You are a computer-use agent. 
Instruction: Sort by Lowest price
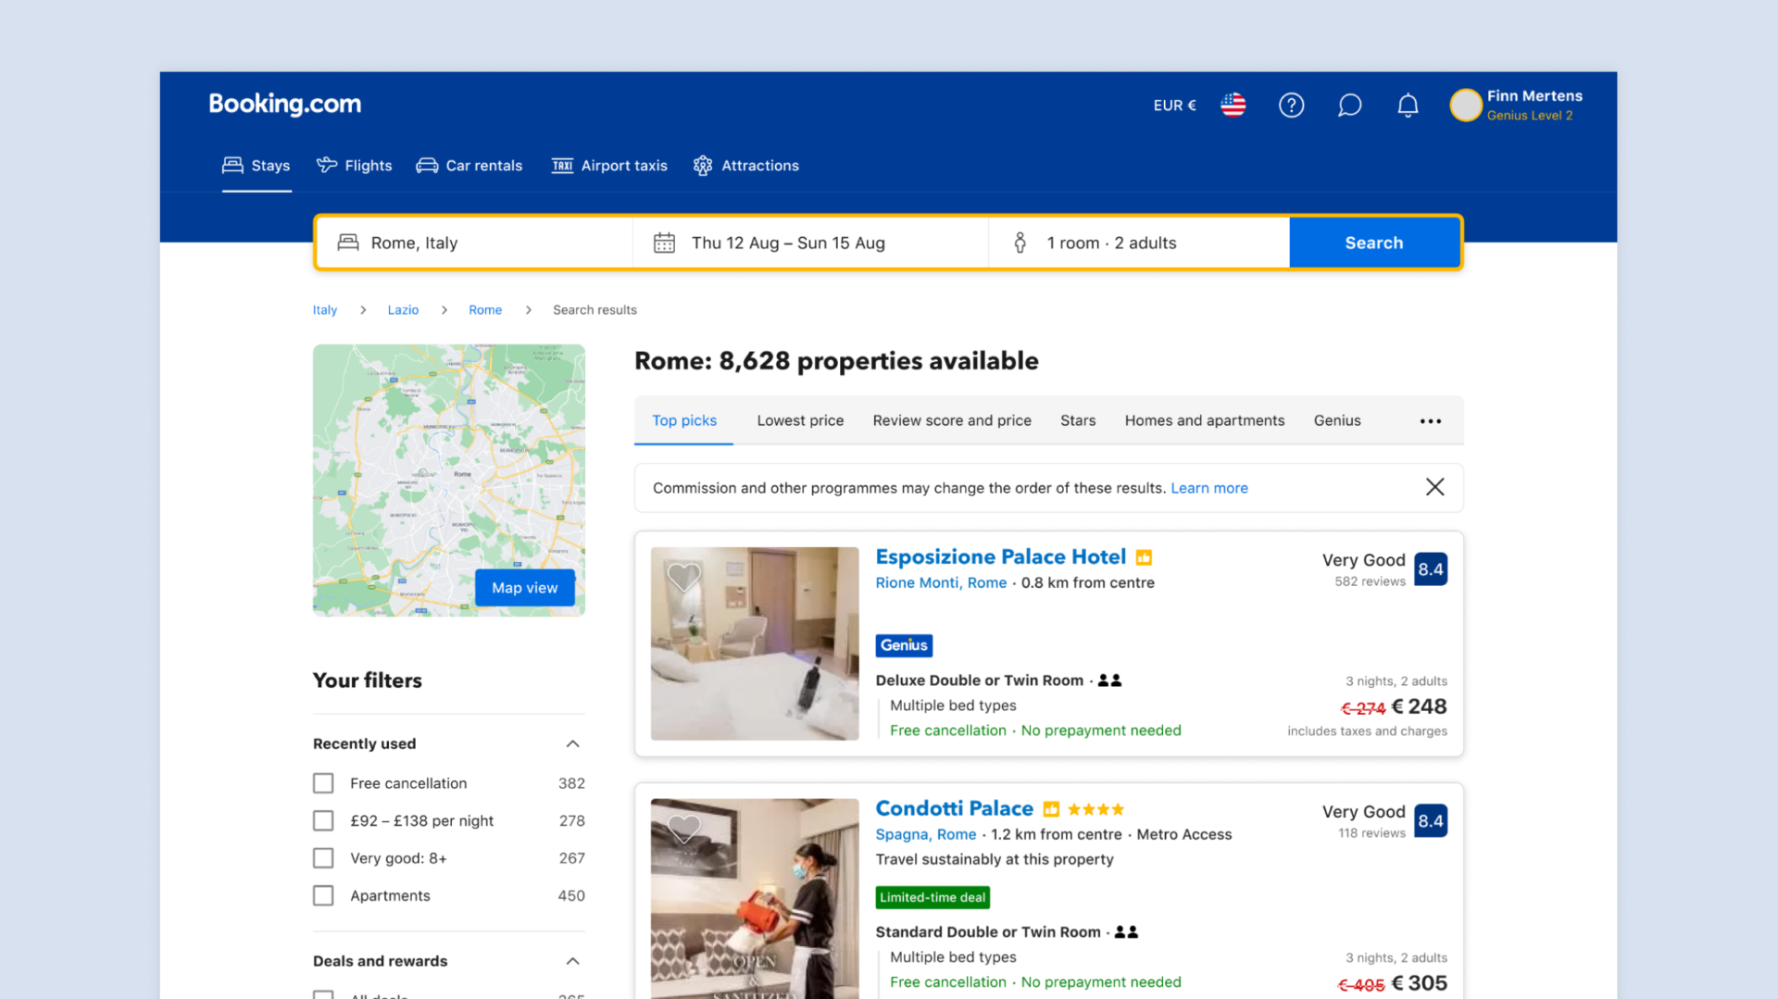pyautogui.click(x=800, y=420)
